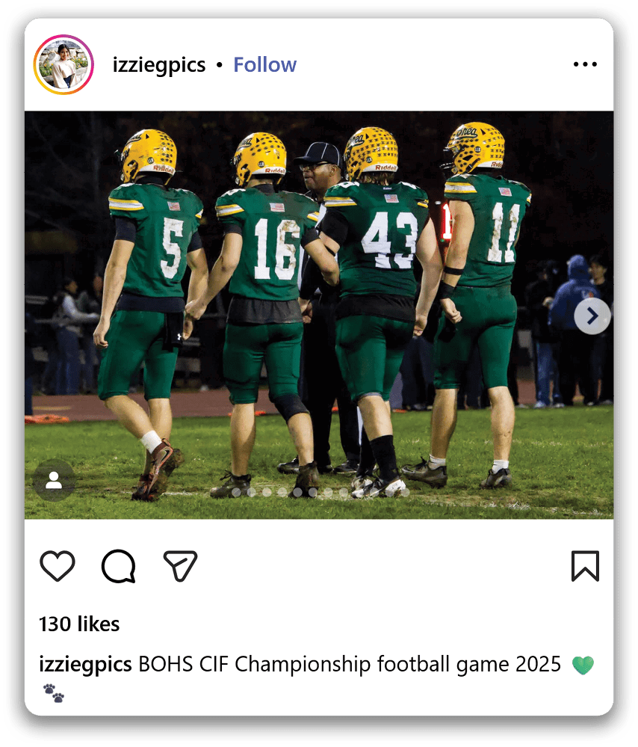Open the three-dot more options menu
Image resolution: width=638 pixels, height=747 pixels.
coord(585,64)
